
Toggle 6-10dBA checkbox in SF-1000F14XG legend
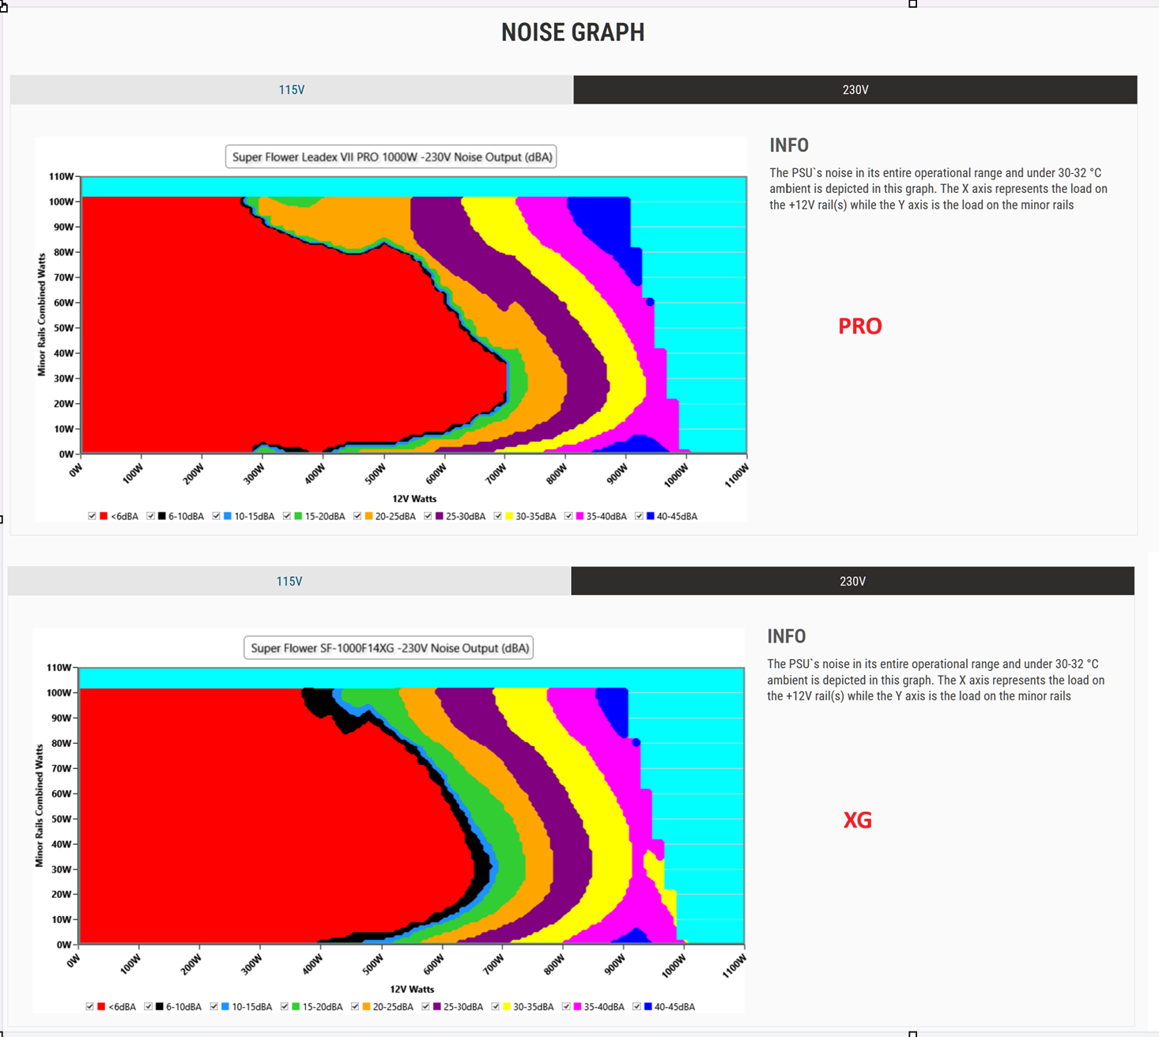tap(149, 1007)
